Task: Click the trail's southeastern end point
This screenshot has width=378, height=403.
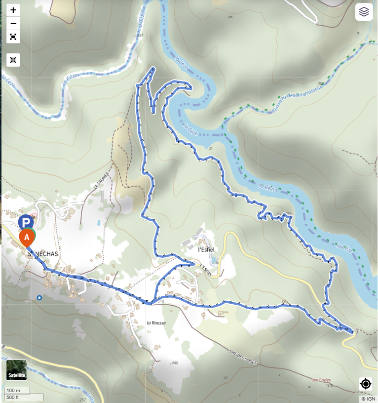Action: coord(352,333)
